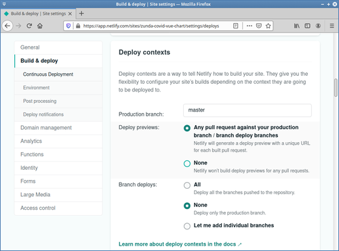The width and height of the screenshot is (339, 251).
Task: Click the 'Deploy contexts' heading
Action: [144, 52]
